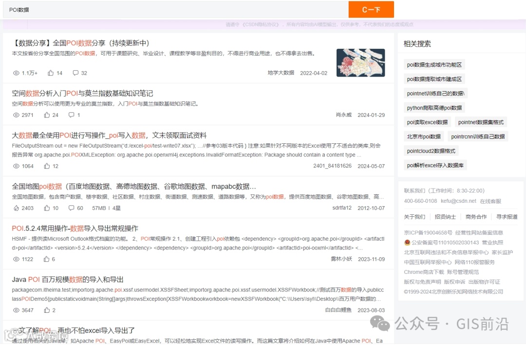This screenshot has height=345, width=526.
Task: Click the police badge icon beside 公安备案号
Action: pyautogui.click(x=407, y=242)
